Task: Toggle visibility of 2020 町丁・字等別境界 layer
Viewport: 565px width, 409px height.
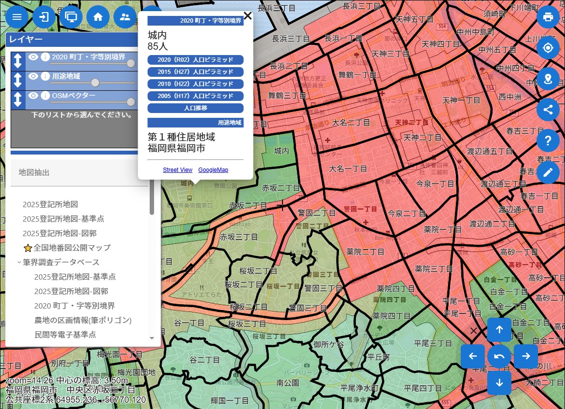Action: (33, 57)
